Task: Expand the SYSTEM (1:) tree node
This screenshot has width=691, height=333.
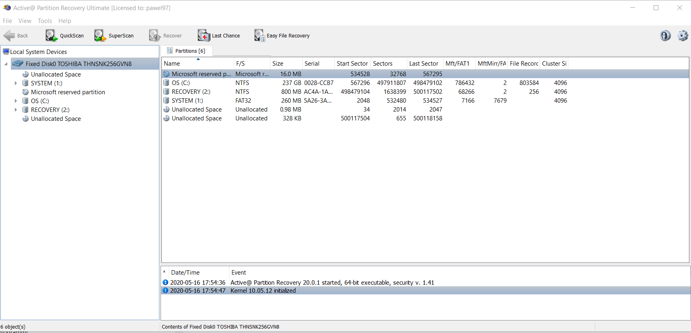Action: click(16, 83)
